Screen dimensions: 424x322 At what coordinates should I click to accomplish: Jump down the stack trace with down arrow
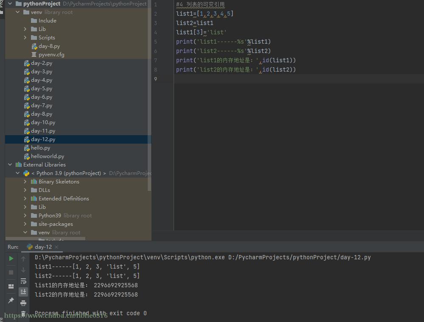23,270
